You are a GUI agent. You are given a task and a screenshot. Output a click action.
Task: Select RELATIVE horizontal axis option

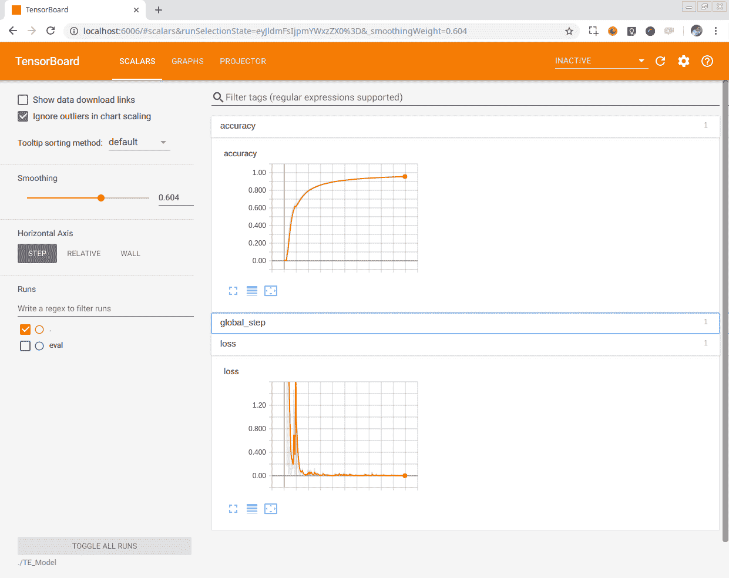click(x=84, y=254)
